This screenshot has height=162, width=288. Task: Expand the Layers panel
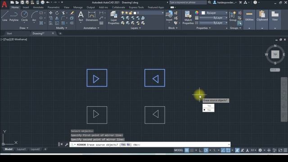135,28
